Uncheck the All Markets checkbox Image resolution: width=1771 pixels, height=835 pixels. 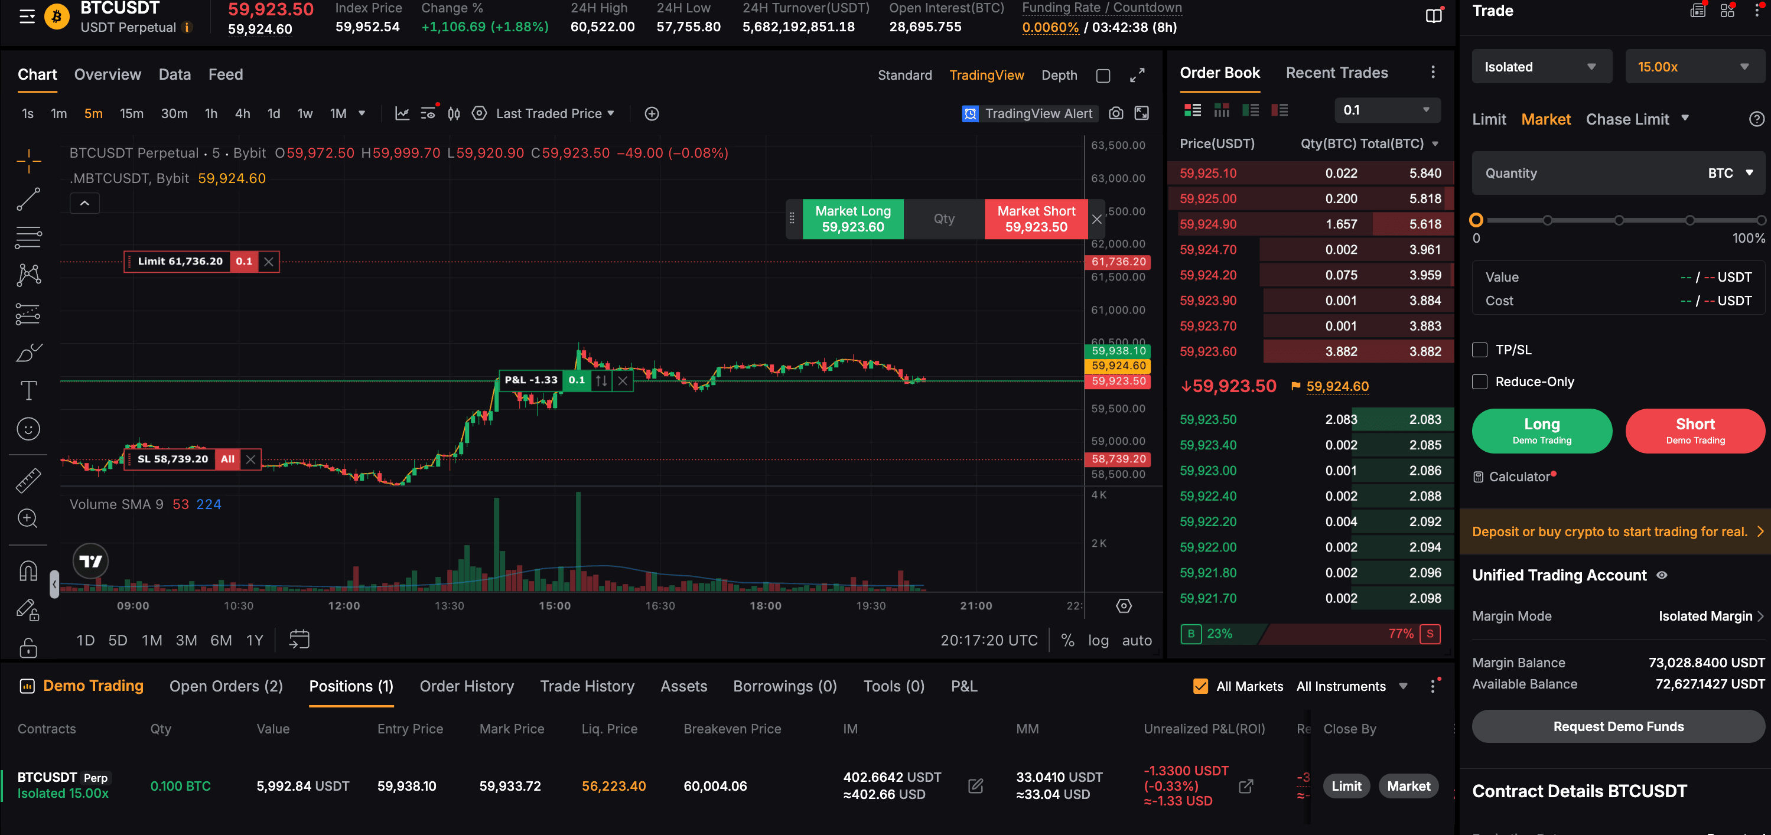coord(1200,686)
